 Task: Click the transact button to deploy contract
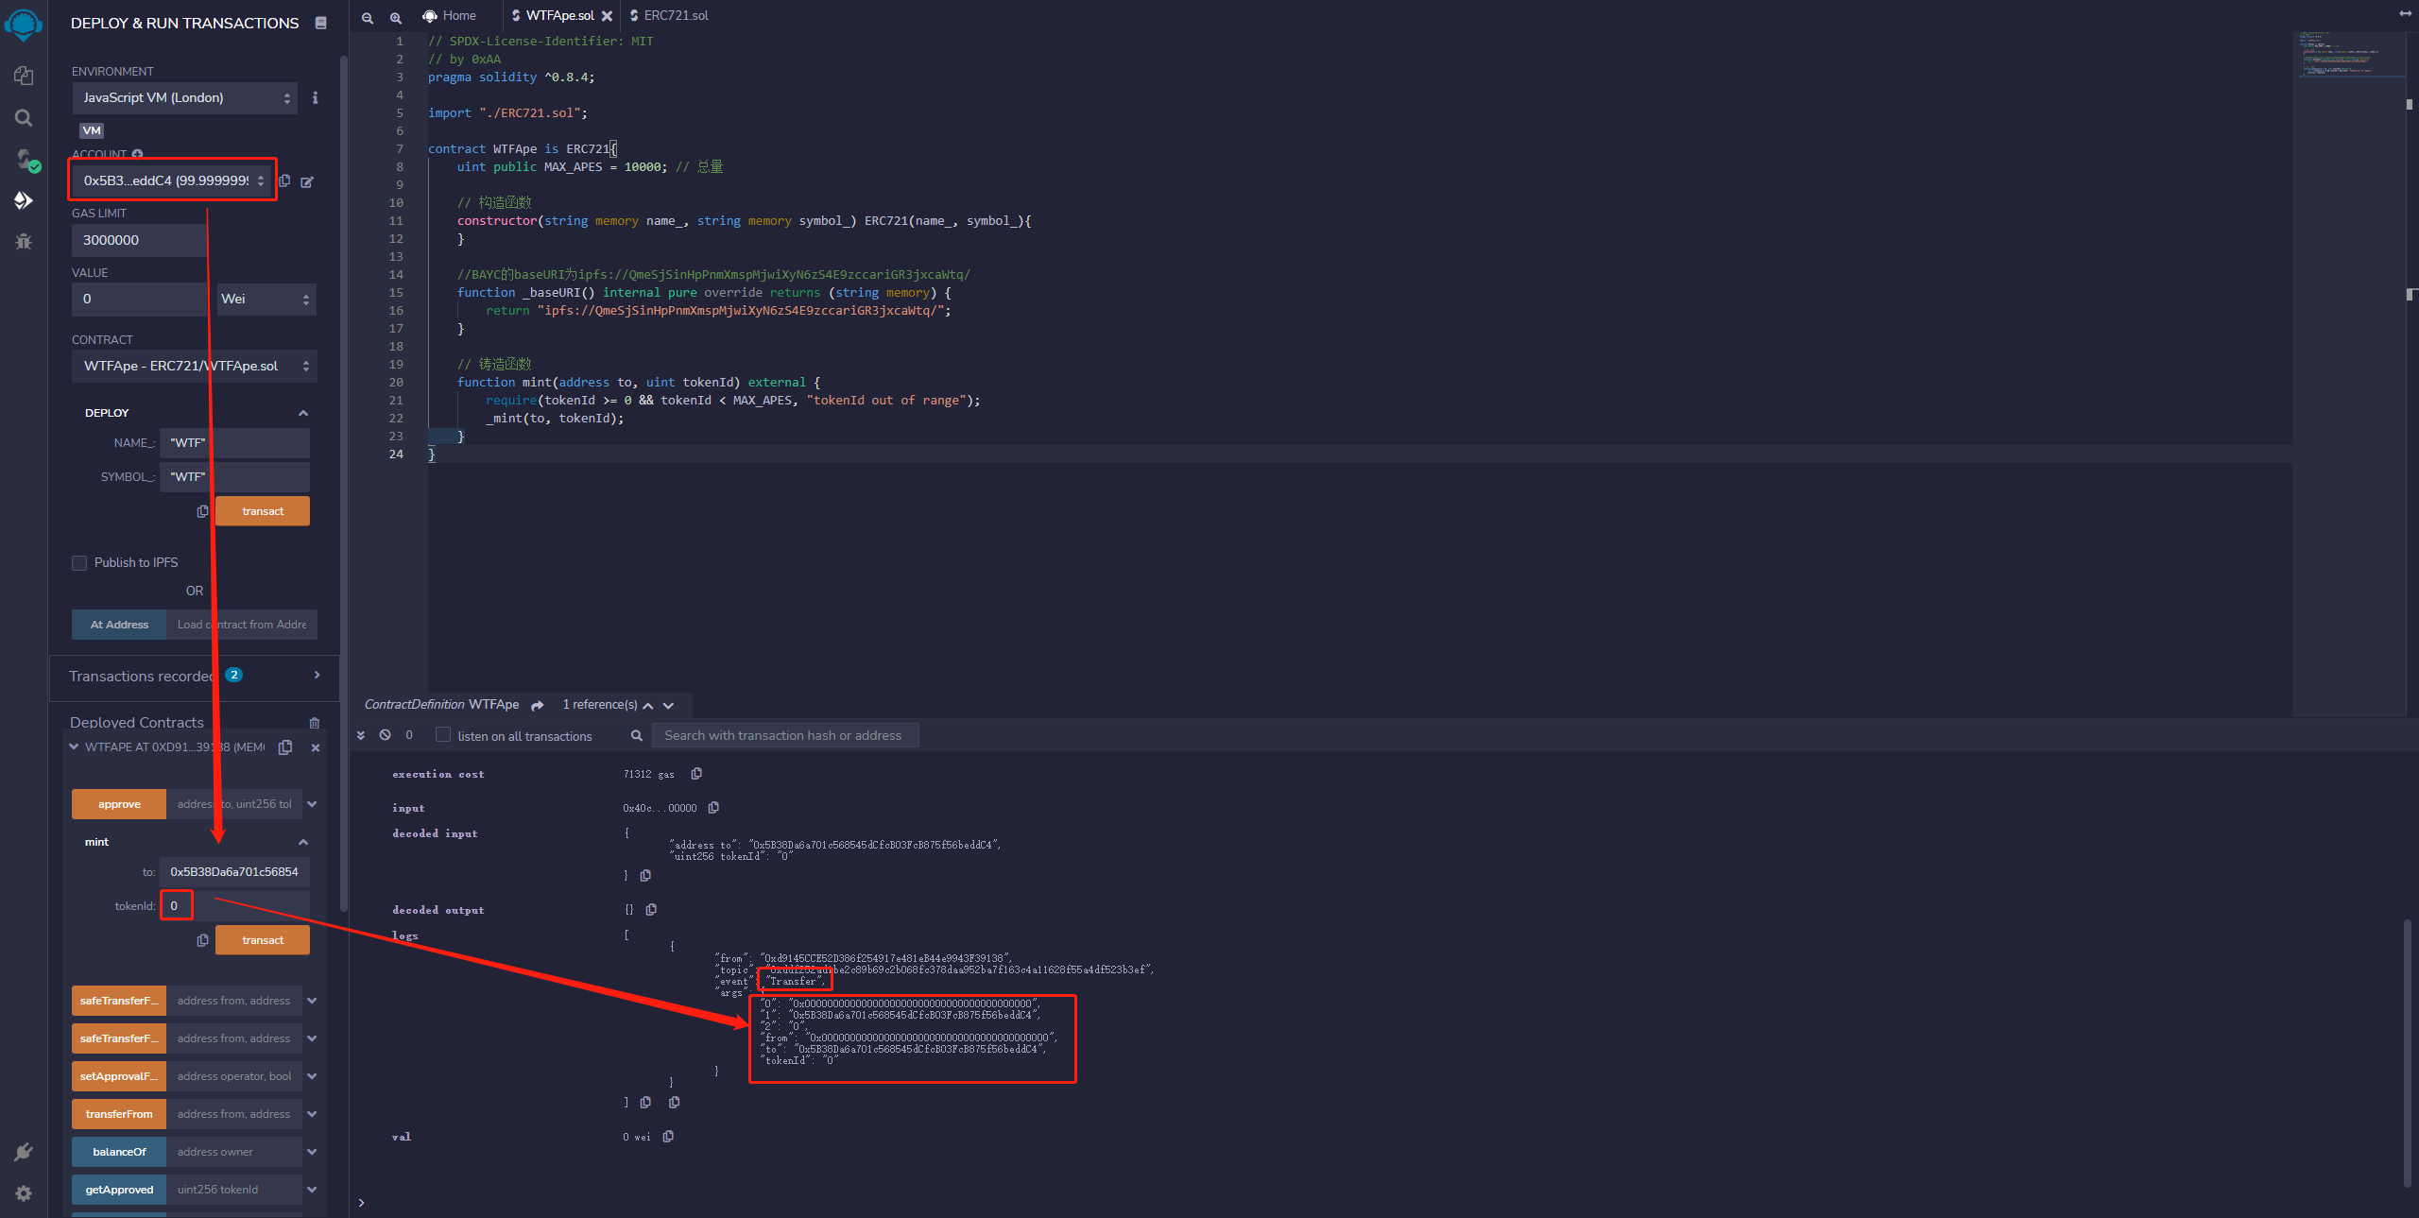tap(263, 511)
